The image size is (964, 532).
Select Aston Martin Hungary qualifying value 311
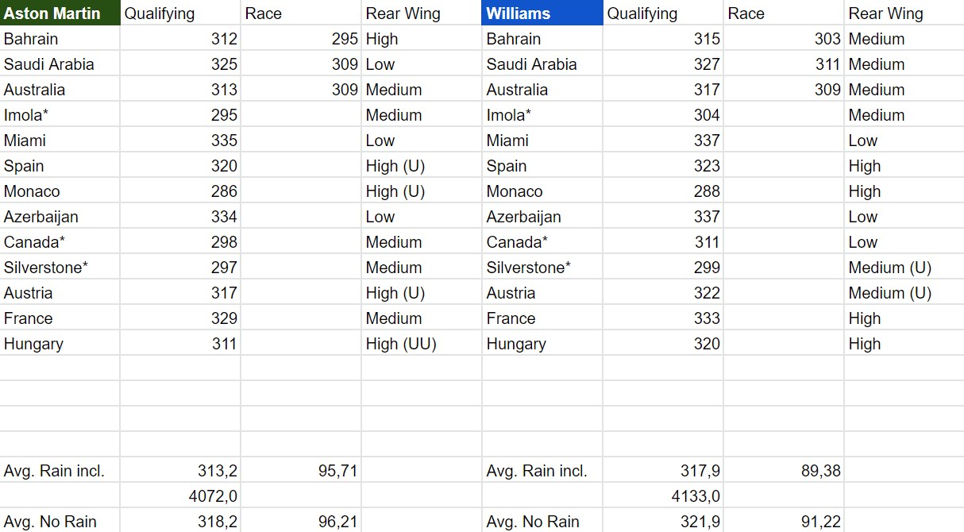pyautogui.click(x=181, y=344)
